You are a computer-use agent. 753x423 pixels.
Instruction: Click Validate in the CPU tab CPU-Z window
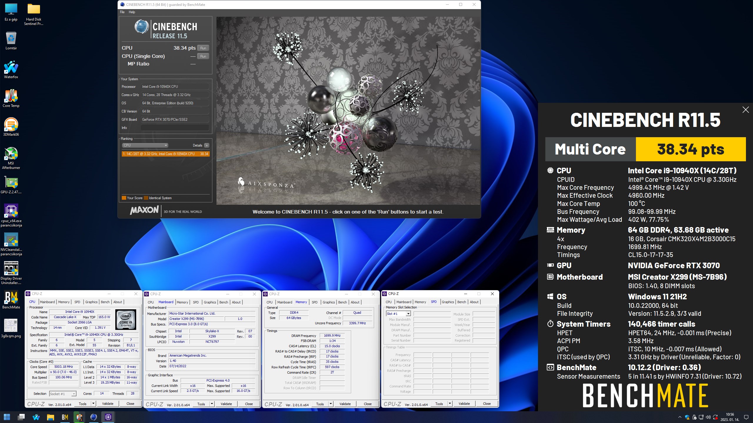108,404
